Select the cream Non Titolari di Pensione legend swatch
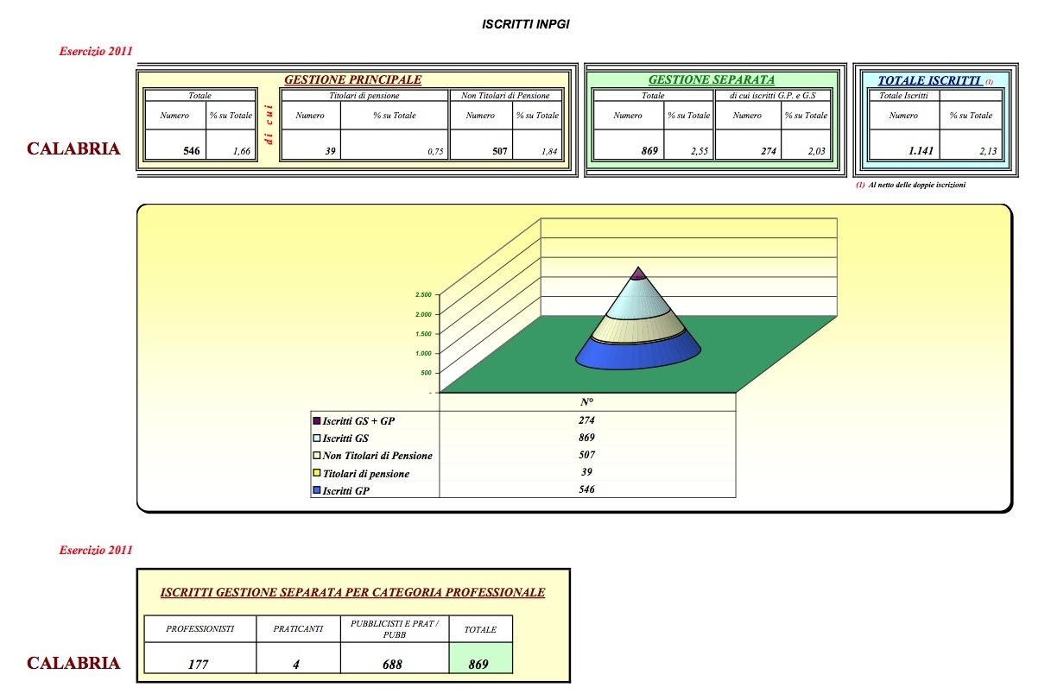Image resolution: width=1051 pixels, height=700 pixels. click(316, 456)
